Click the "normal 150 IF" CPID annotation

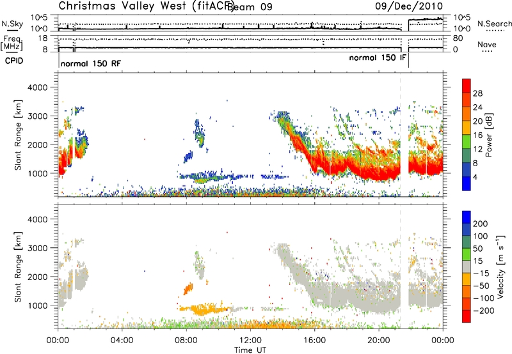click(x=378, y=58)
